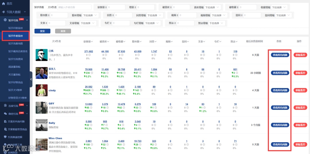The image size is (310, 154).
Task: Click the icon beside 文案反向选问题
Action: 5,121
